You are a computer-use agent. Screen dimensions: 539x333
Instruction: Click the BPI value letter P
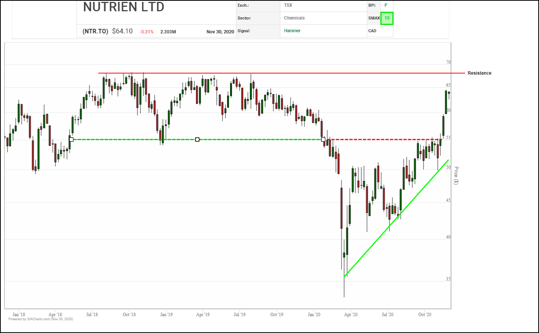[x=386, y=5]
